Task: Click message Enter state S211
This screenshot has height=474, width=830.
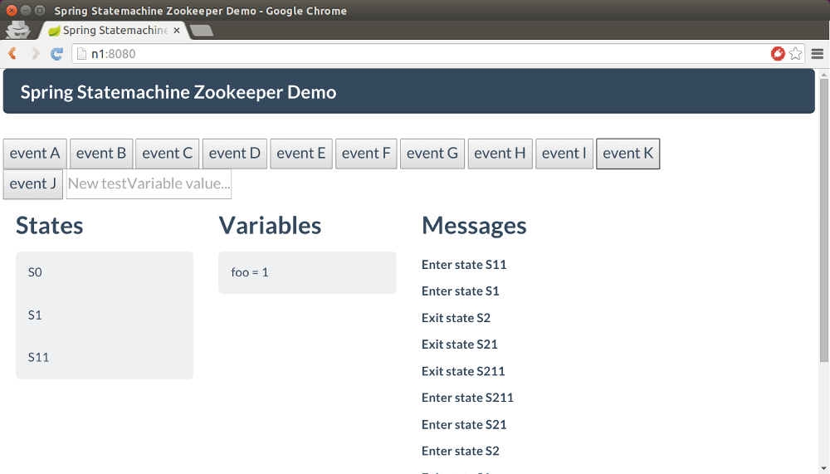Action: (468, 398)
